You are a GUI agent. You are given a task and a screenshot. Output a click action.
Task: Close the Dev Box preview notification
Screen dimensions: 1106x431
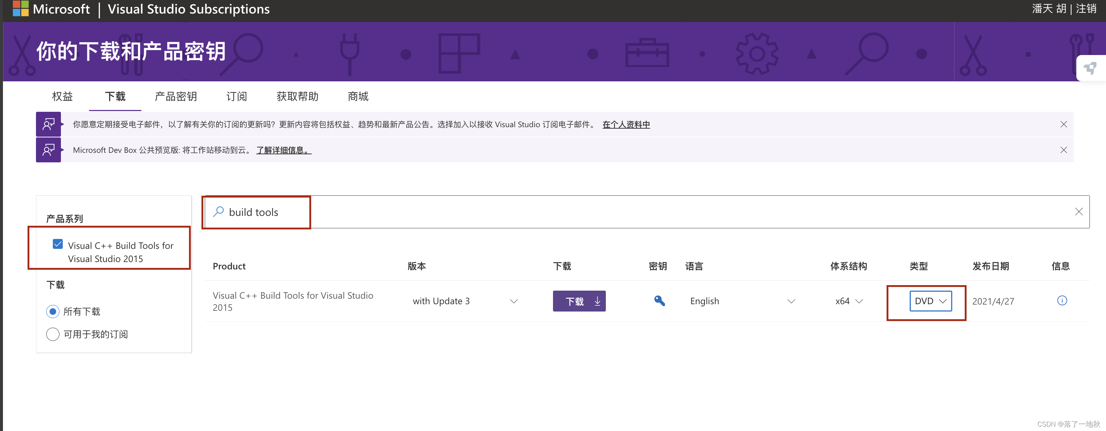click(1063, 150)
